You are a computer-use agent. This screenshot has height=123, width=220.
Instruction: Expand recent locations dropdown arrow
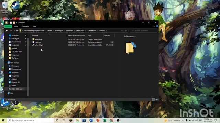point(14,31)
